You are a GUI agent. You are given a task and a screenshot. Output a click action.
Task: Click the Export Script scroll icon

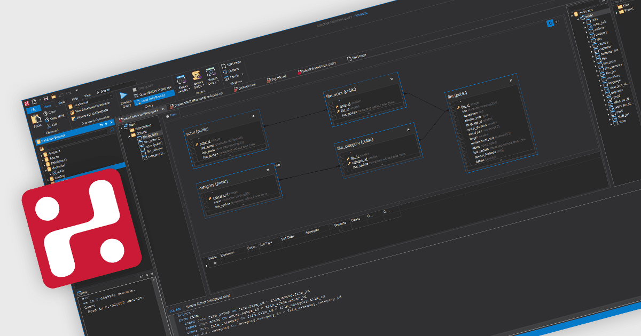pyautogui.click(x=197, y=76)
